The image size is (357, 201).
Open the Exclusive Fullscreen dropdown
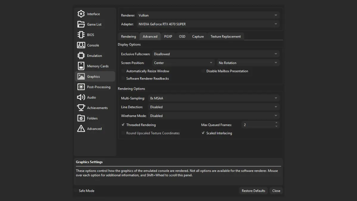[x=216, y=54]
